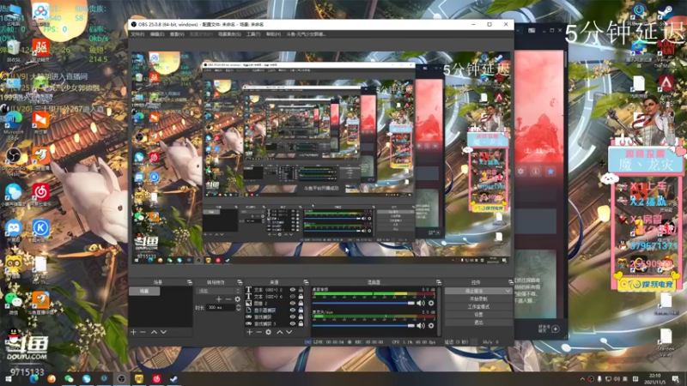
Task: Move scene down arrow in scenes panel
Action: (x=163, y=332)
